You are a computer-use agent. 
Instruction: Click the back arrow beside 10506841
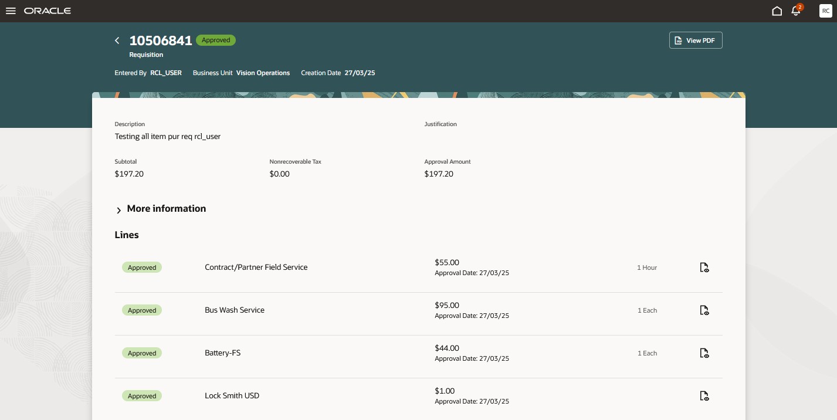[x=117, y=40]
